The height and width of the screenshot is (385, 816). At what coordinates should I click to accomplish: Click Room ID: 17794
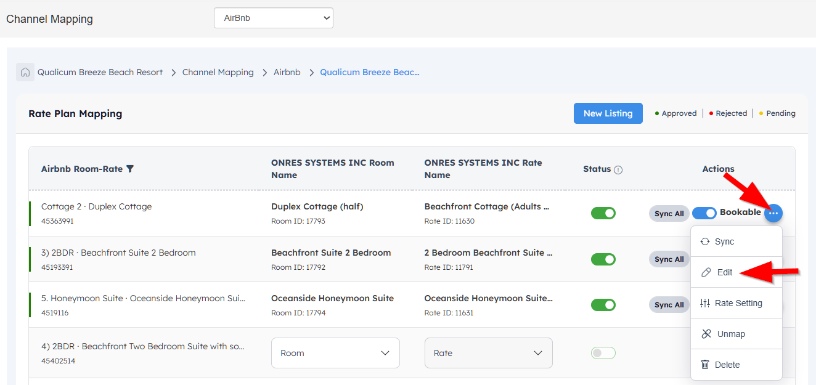click(298, 313)
